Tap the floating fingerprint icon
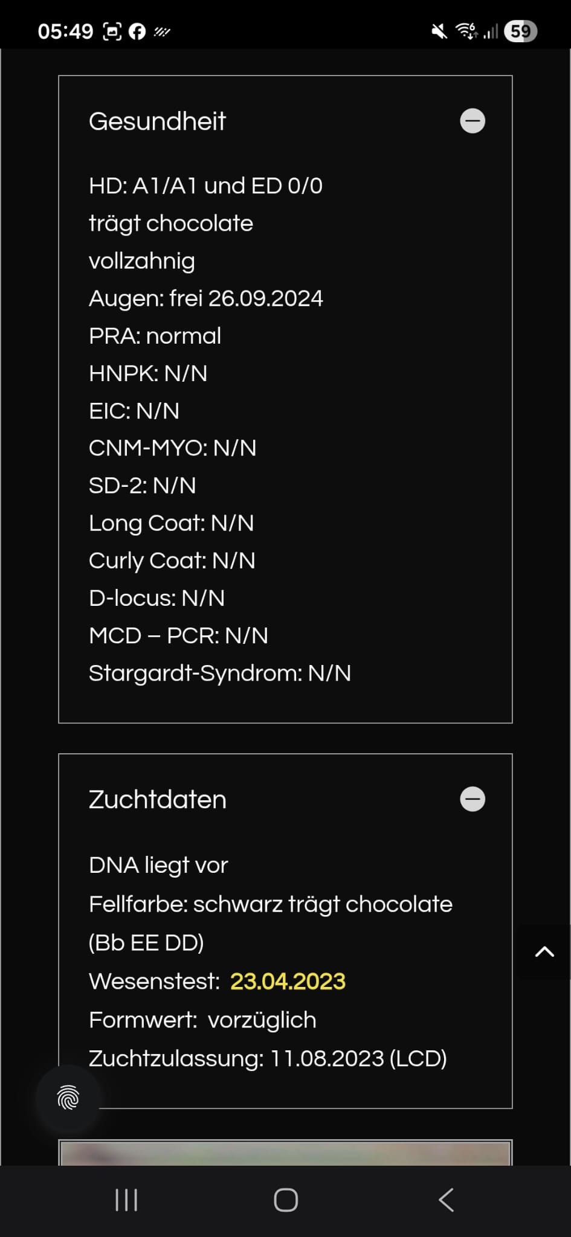This screenshot has width=571, height=1237. pos(68,1097)
